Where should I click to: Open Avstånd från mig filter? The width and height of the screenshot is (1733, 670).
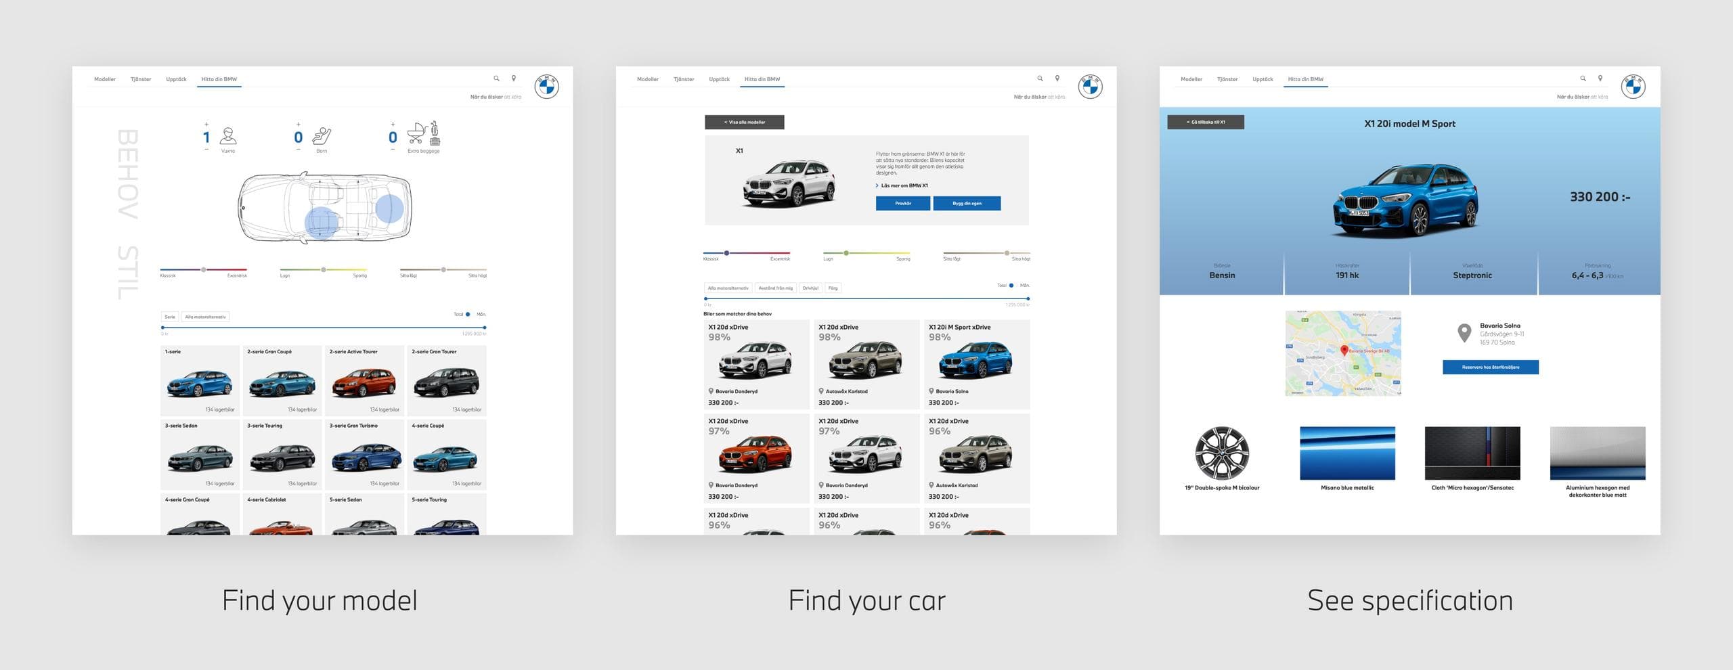coord(776,288)
